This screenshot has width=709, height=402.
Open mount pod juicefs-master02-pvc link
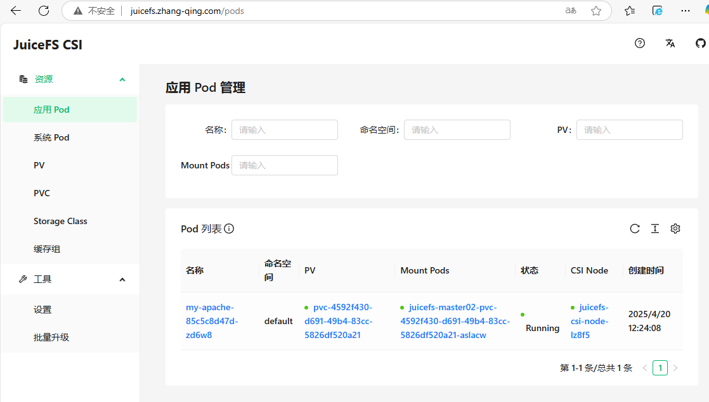coord(455,321)
